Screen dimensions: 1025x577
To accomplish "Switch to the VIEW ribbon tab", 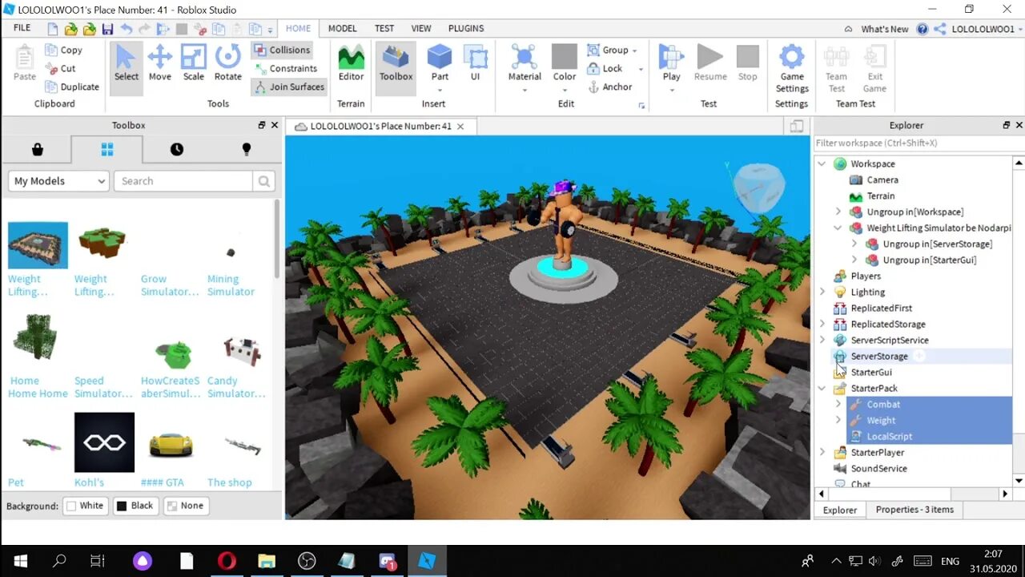I will pyautogui.click(x=421, y=28).
